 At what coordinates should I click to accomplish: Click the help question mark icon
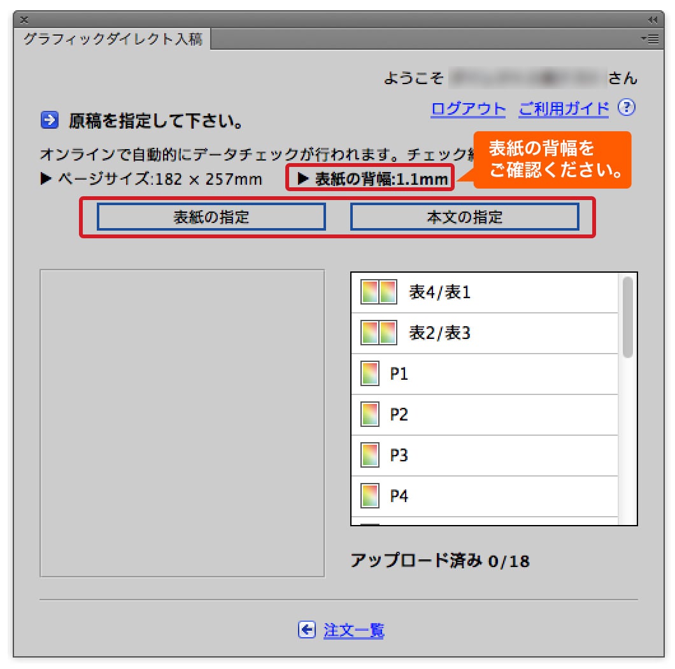[x=627, y=108]
